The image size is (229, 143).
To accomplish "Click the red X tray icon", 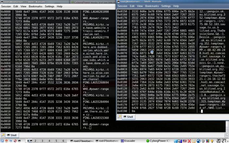I will point(189,141).
